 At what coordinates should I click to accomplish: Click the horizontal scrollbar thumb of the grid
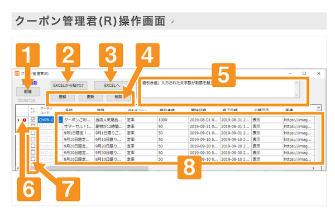(97, 168)
